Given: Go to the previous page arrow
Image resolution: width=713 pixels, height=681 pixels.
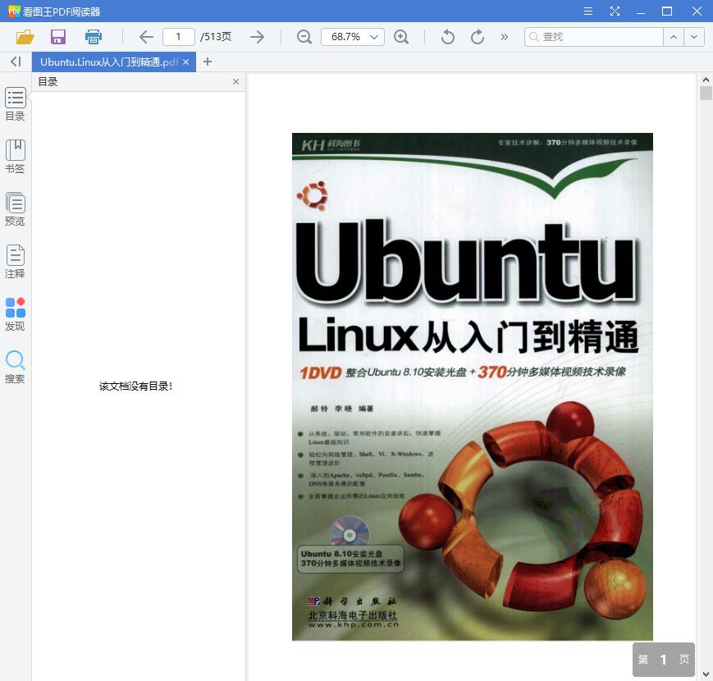Looking at the screenshot, I should point(146,37).
